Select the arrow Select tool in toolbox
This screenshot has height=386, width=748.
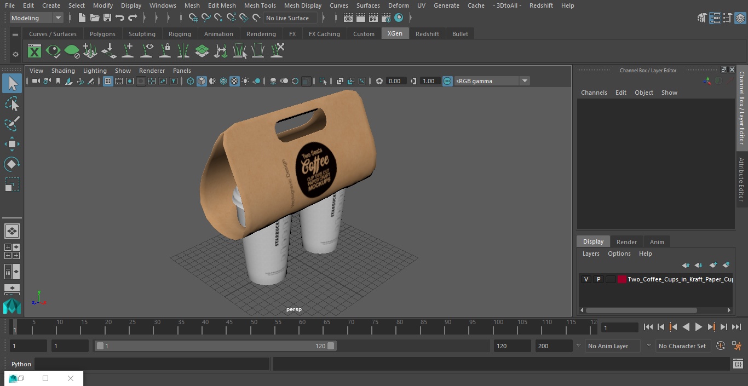point(12,83)
